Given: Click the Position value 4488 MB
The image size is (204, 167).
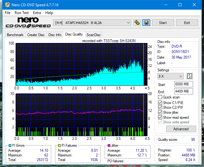Looking at the screenshot, I should (188, 155).
